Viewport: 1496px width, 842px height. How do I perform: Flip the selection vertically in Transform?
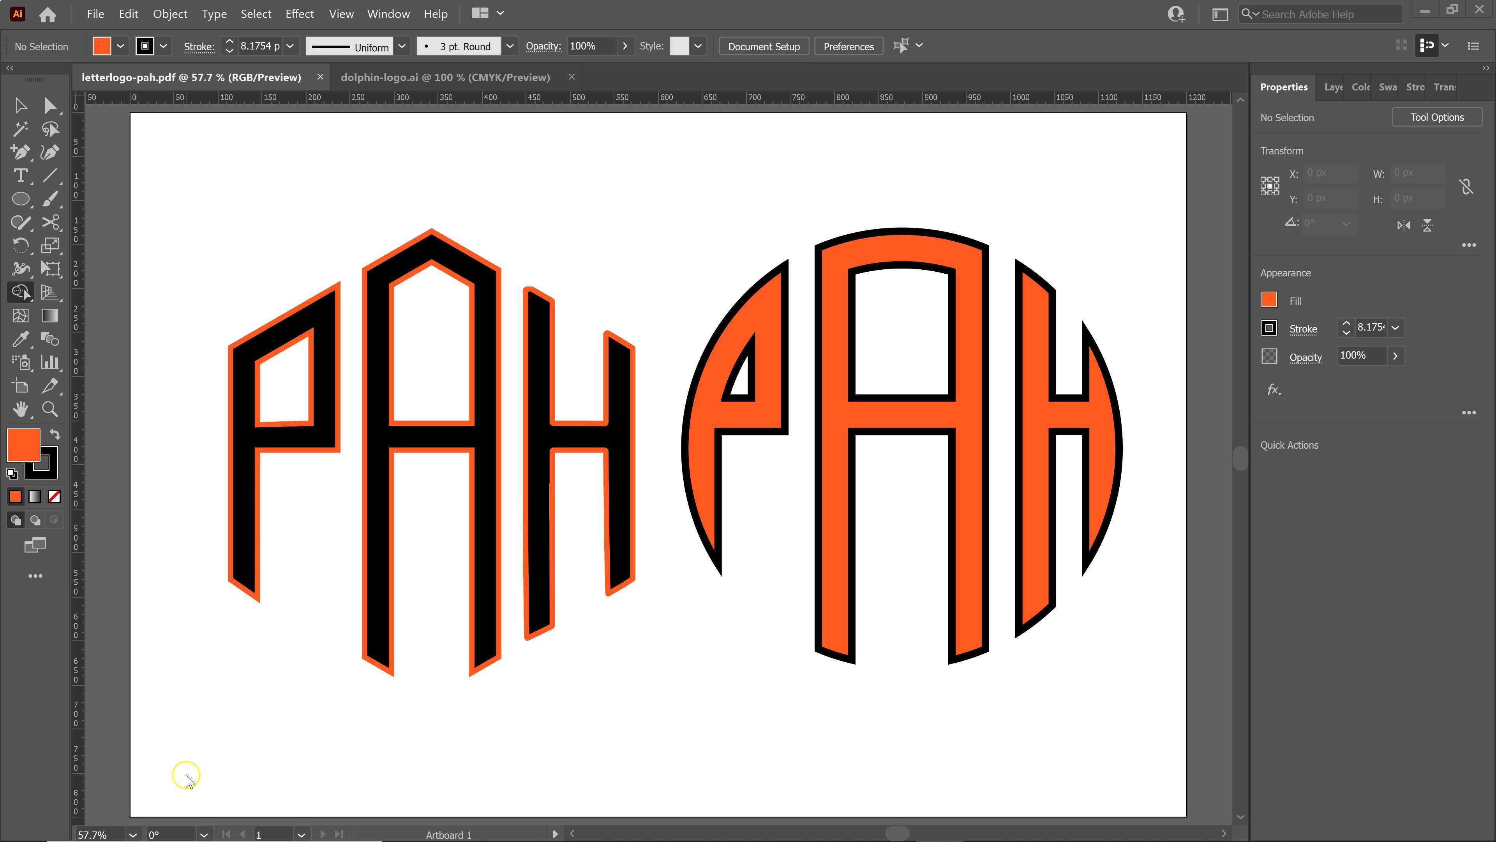click(x=1427, y=225)
